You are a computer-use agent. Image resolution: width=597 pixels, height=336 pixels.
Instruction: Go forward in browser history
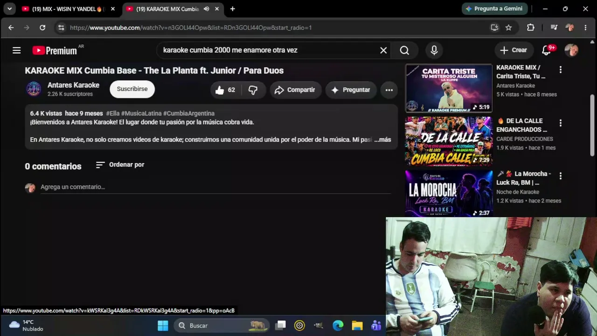click(27, 28)
